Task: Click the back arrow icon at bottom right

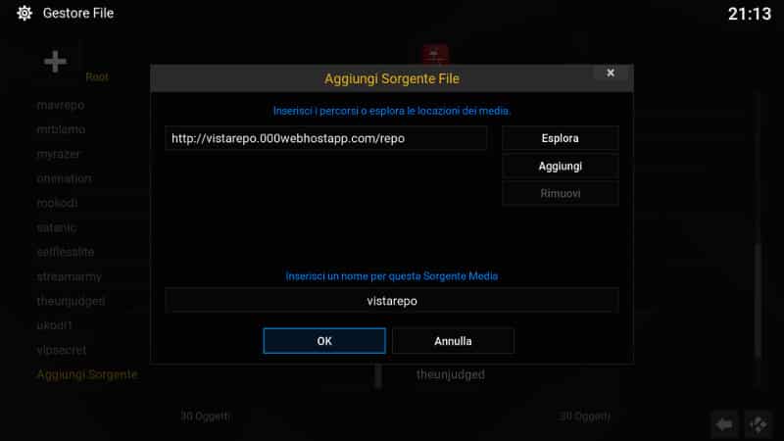Action: [x=724, y=424]
